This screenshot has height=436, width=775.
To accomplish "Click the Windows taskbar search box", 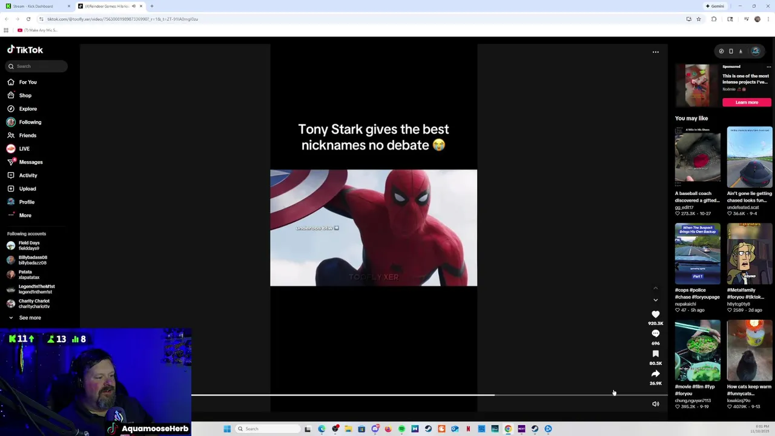I will (x=266, y=429).
